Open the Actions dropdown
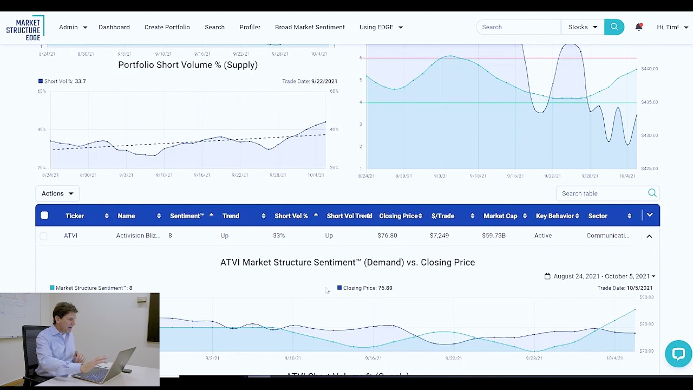The height and width of the screenshot is (390, 693). click(57, 193)
